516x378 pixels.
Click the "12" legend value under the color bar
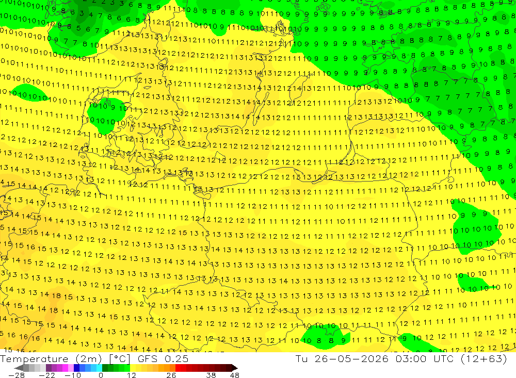(x=131, y=375)
